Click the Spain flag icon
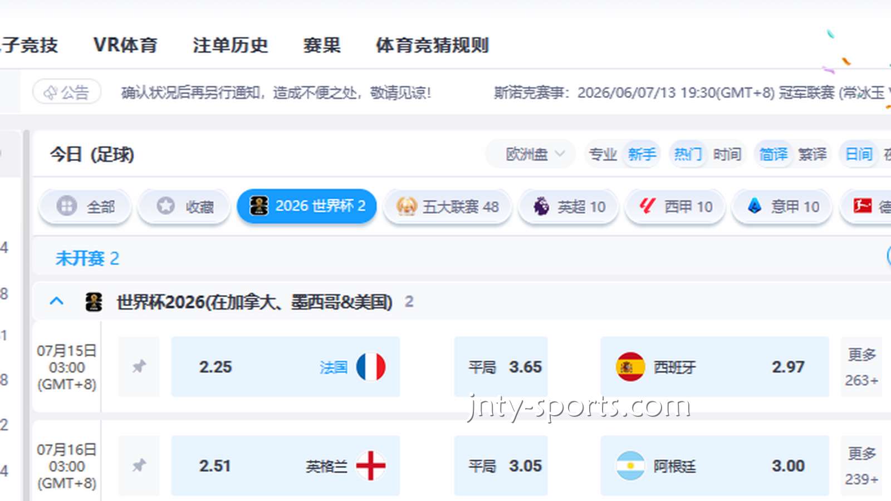The width and height of the screenshot is (891, 501). point(630,367)
